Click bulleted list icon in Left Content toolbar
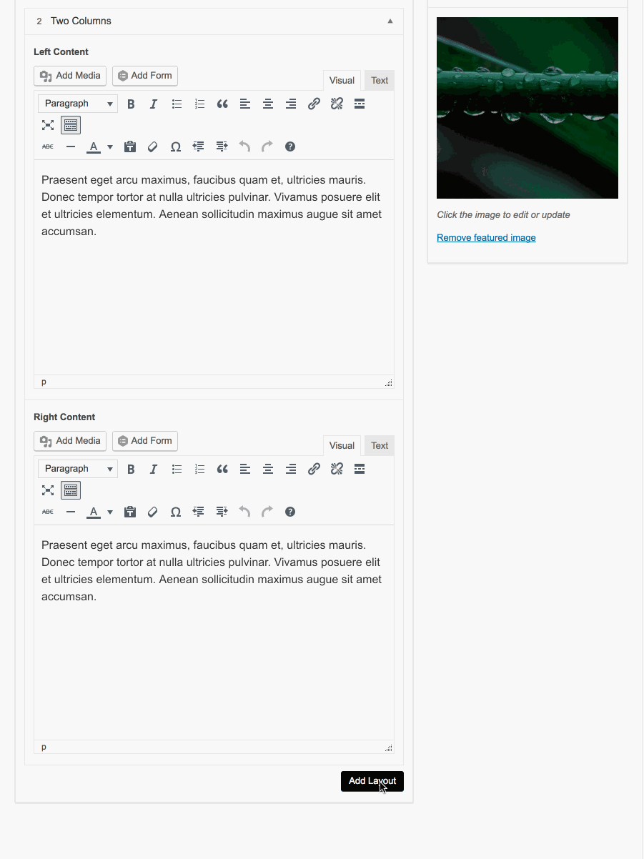Screen dimensions: 644x859 177,104
